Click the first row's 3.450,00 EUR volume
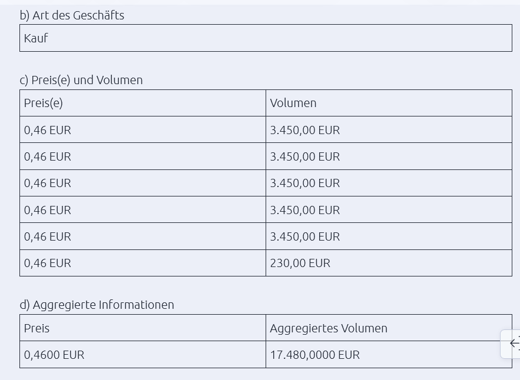 point(305,130)
